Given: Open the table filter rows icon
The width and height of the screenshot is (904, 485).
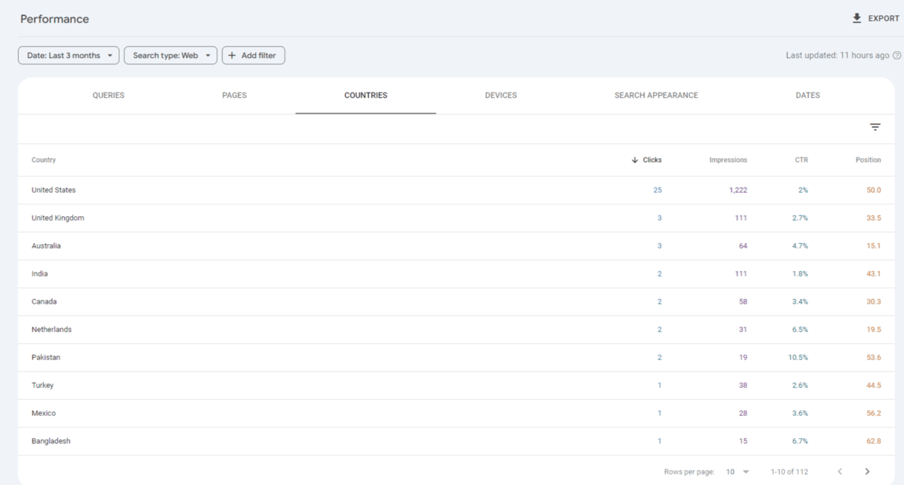Looking at the screenshot, I should coord(875,127).
